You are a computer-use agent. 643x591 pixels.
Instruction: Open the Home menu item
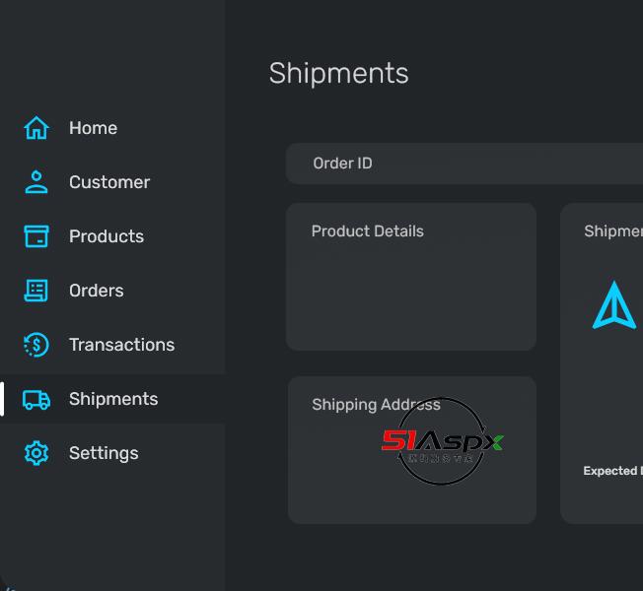click(x=93, y=128)
